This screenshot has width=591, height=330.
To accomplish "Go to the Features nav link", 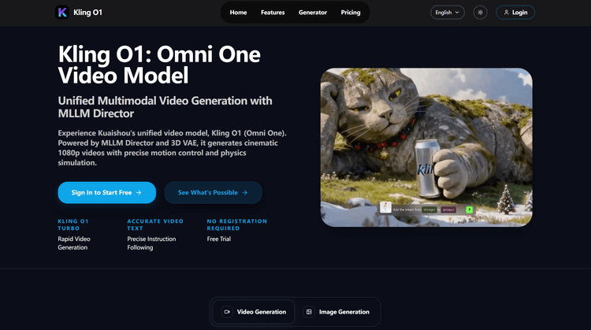I will coord(273,13).
